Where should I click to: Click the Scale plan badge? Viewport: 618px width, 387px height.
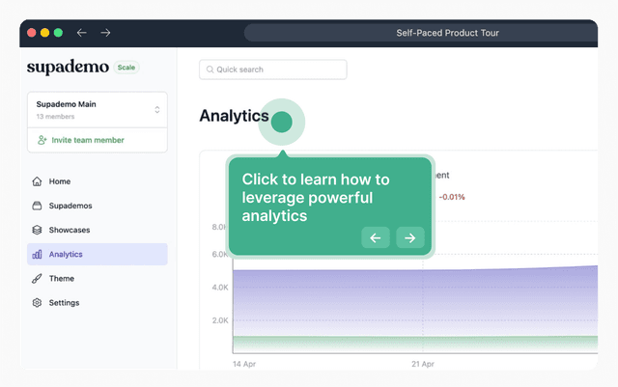pos(126,68)
